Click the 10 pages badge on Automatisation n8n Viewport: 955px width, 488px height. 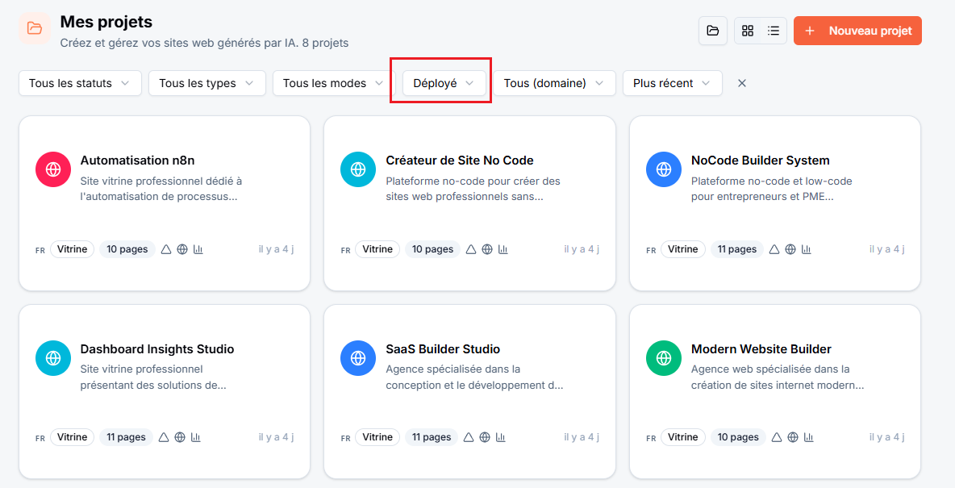(x=127, y=249)
